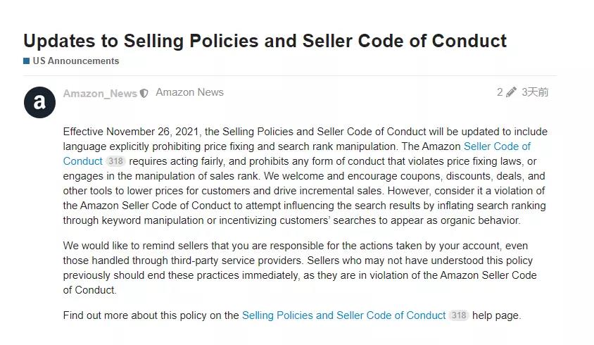Click the paragraph starting We would like to remind
This screenshot has width=594, height=345.
click(300, 268)
